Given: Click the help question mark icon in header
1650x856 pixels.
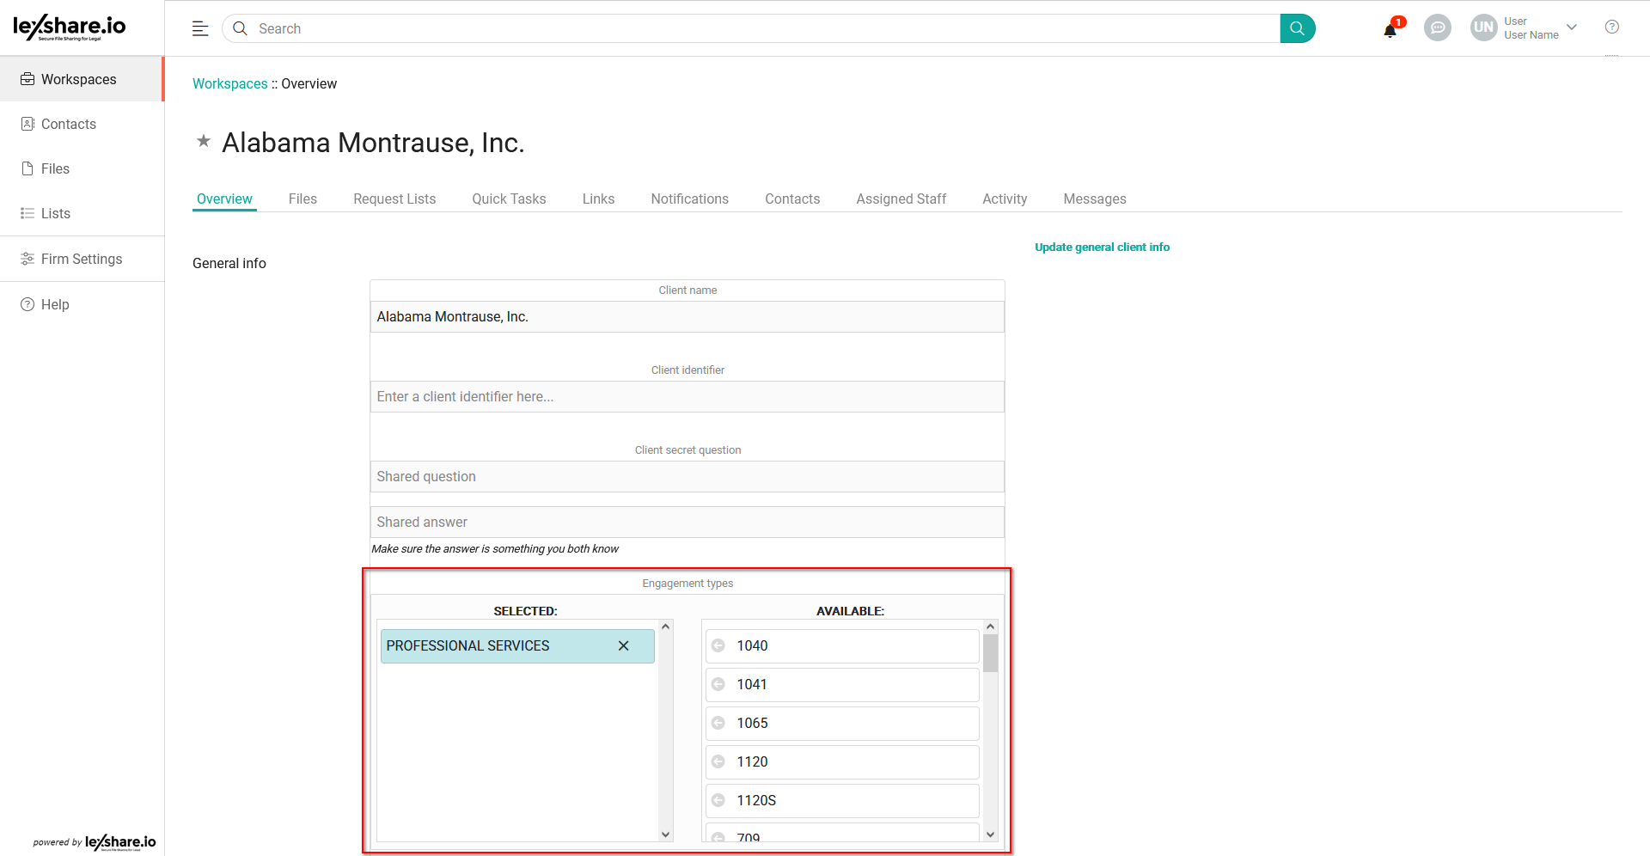Looking at the screenshot, I should tap(1611, 28).
